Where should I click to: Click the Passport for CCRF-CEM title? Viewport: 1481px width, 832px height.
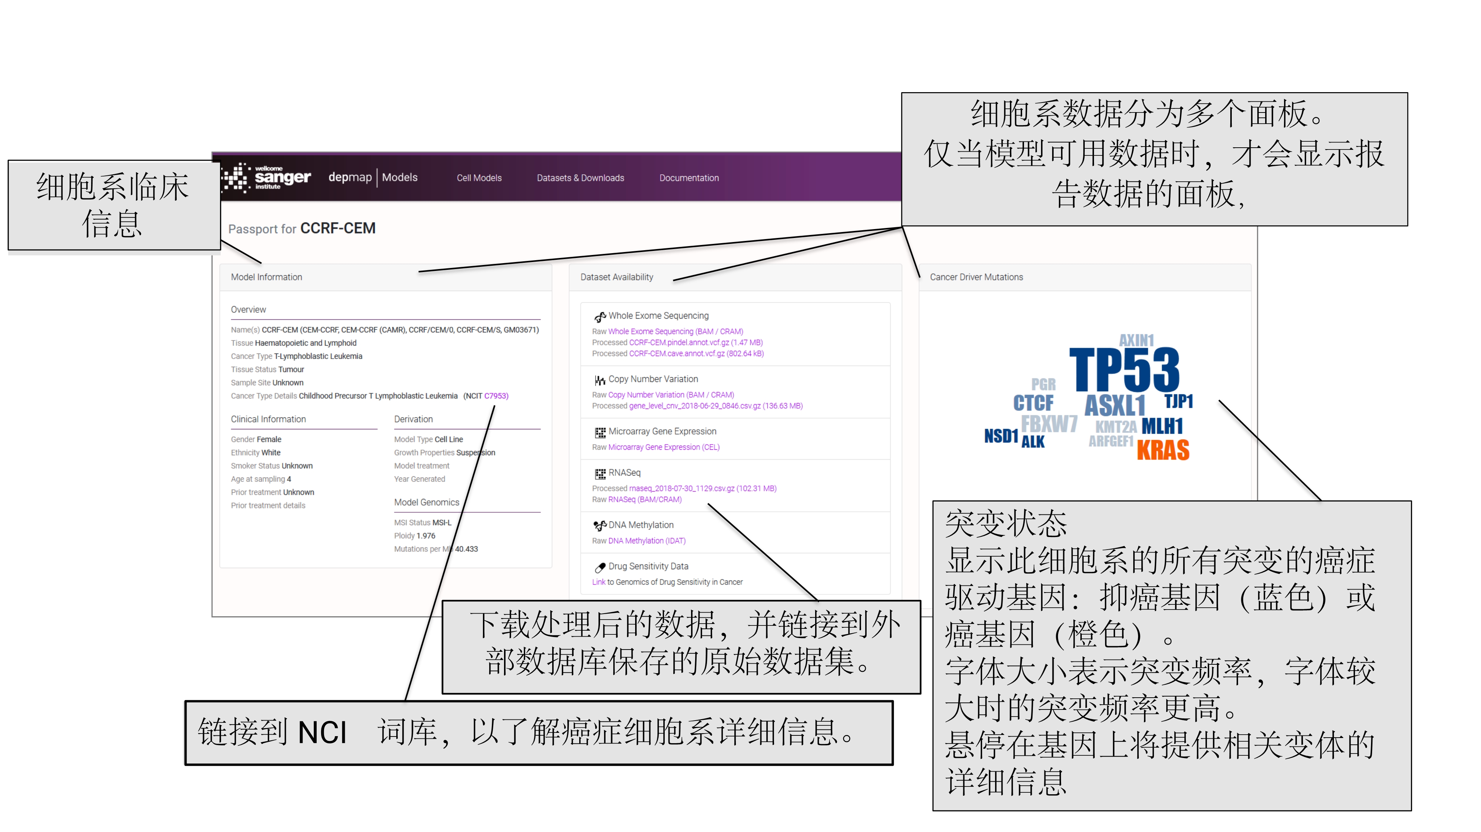click(302, 229)
